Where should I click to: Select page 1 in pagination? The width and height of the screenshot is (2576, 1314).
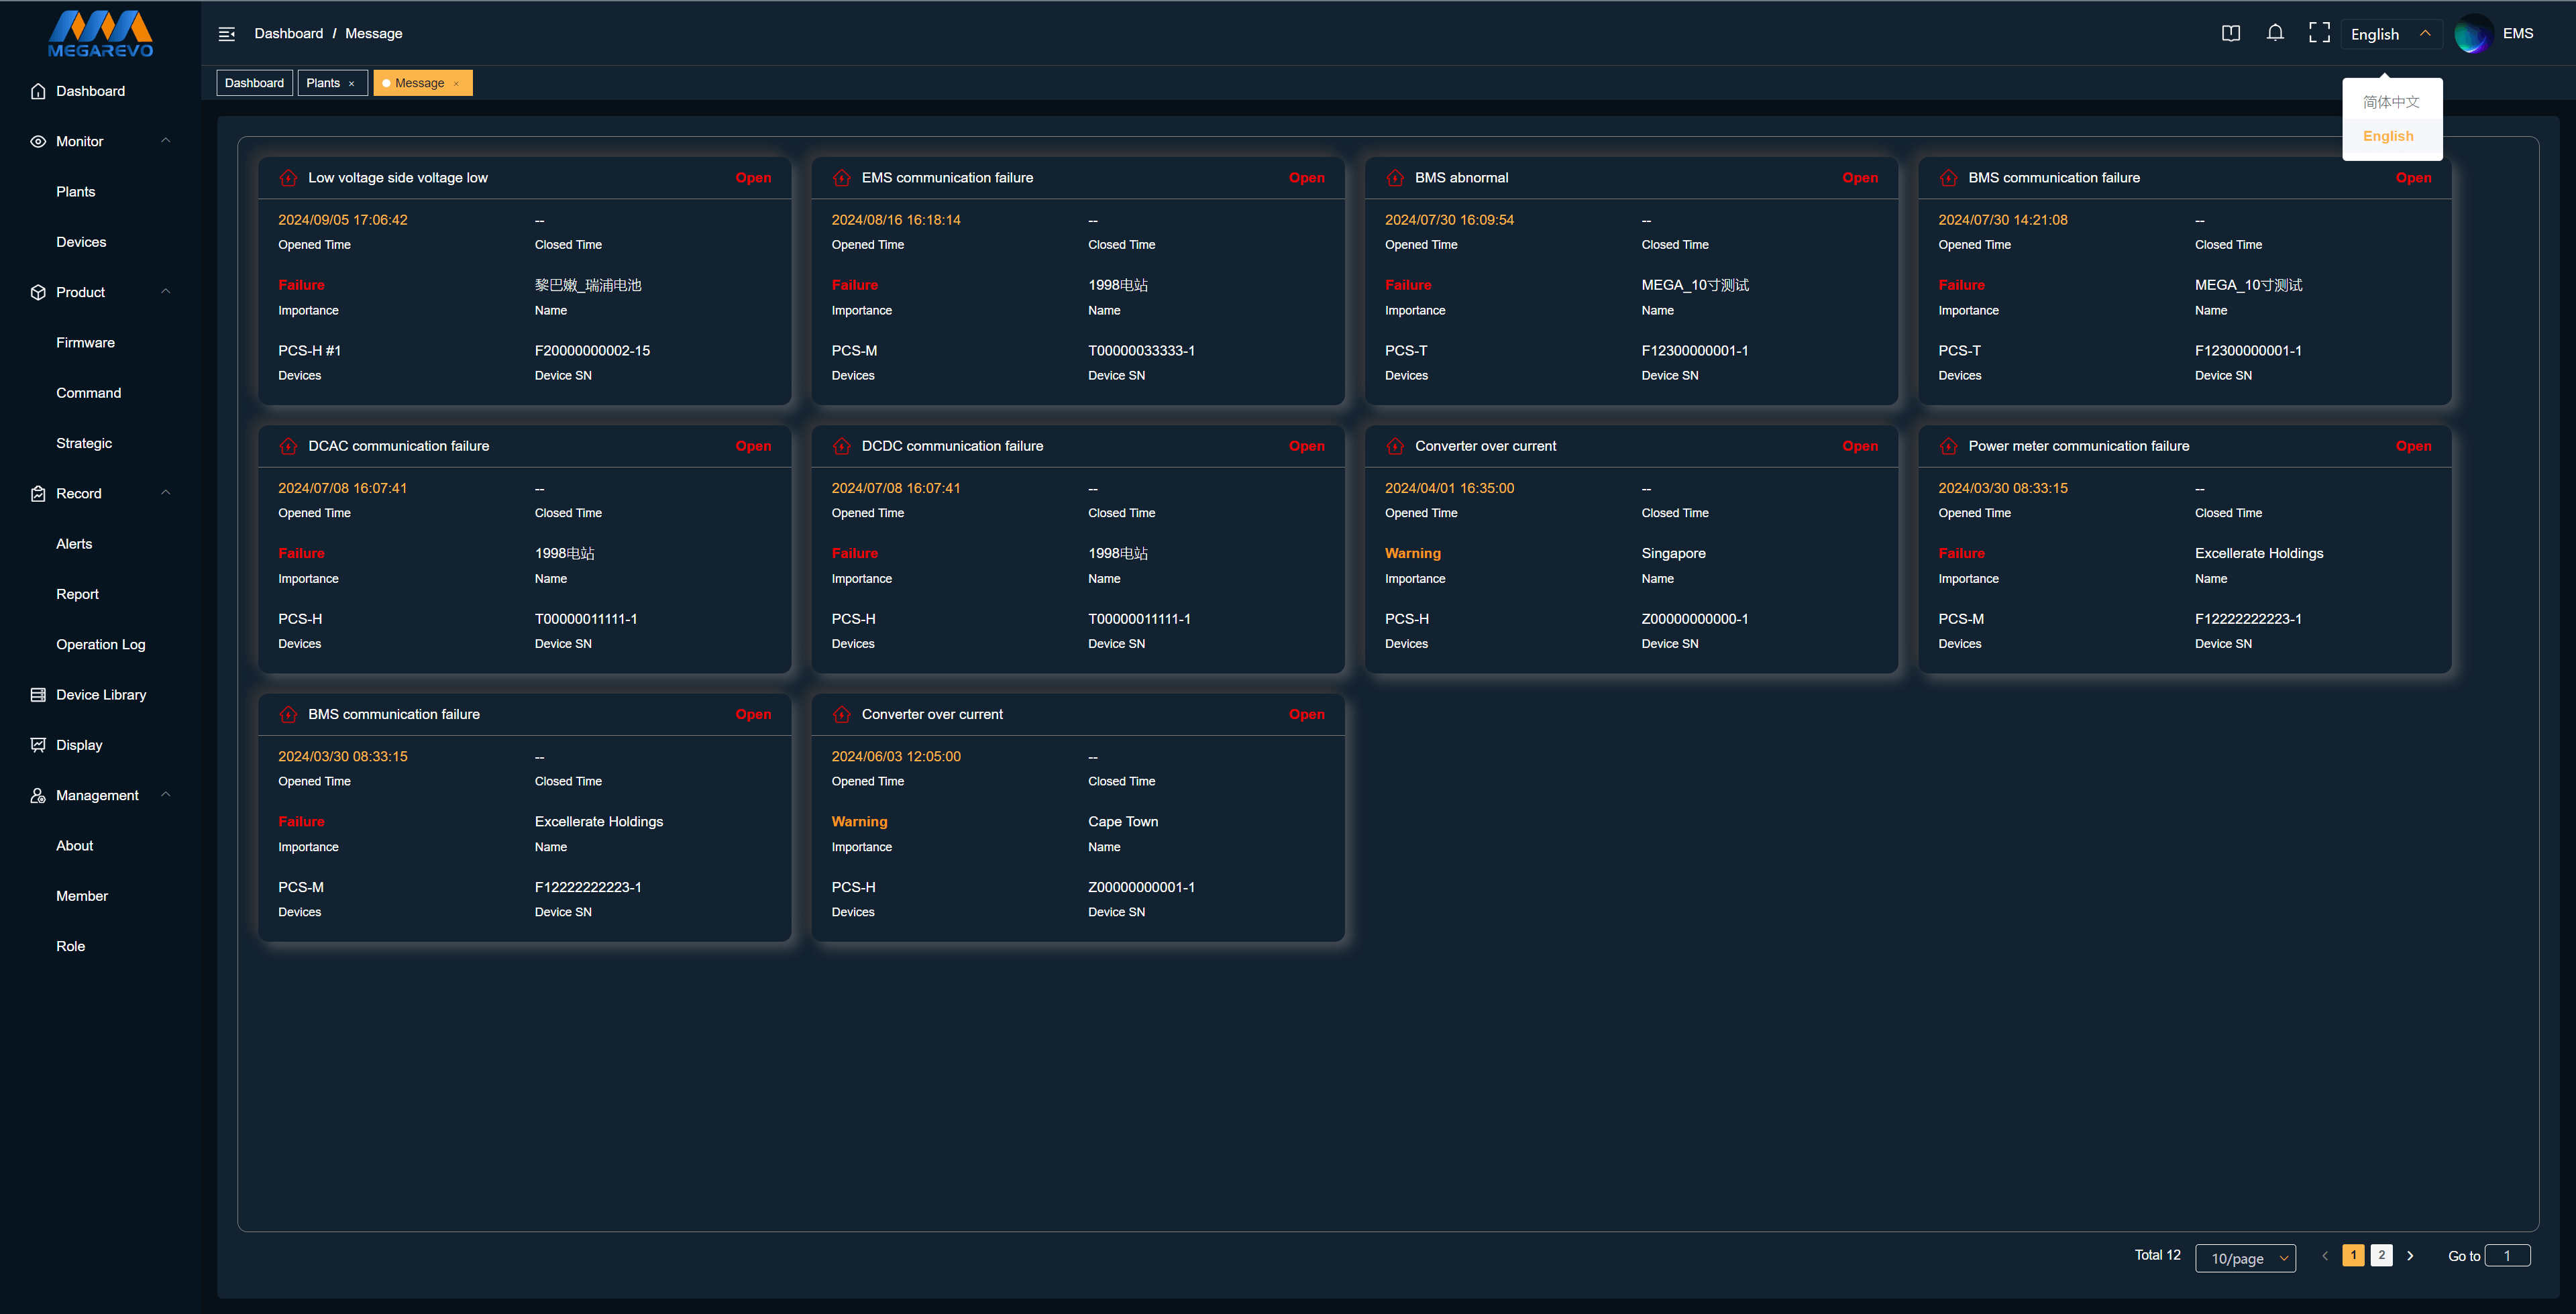click(x=2354, y=1255)
